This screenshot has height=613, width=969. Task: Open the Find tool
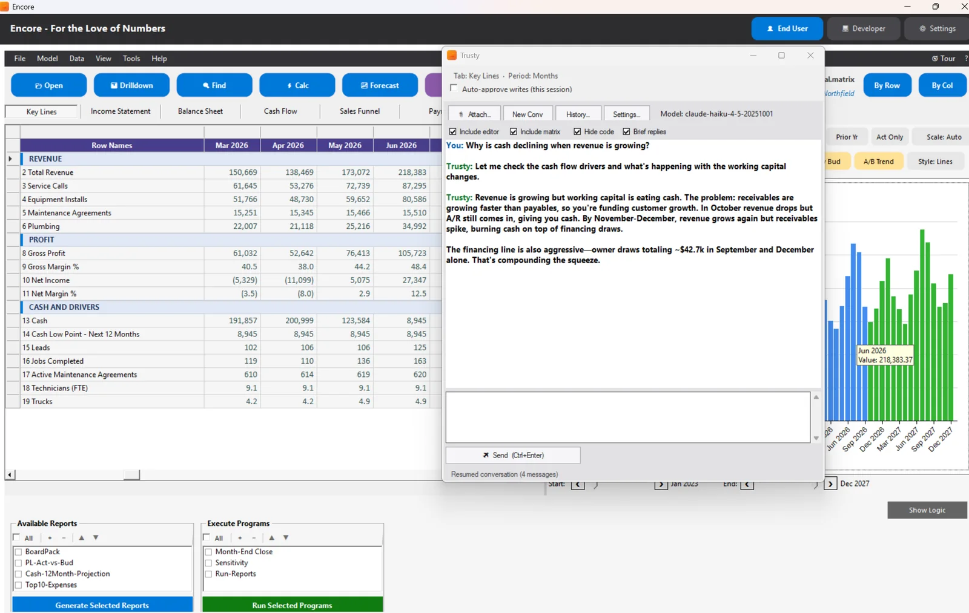[214, 85]
